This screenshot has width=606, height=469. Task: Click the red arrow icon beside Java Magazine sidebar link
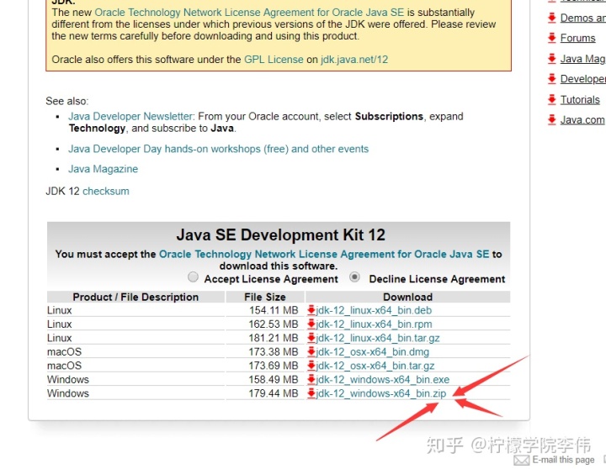552,58
